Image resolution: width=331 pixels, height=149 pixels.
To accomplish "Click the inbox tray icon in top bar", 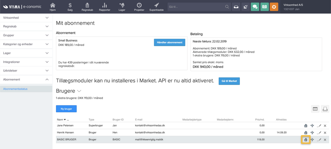I will 236,7.
